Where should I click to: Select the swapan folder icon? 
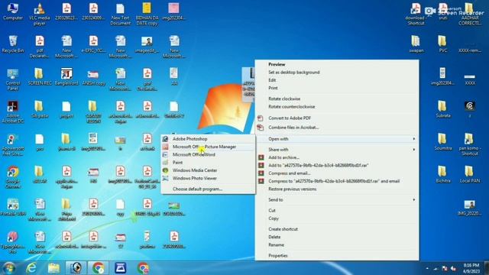point(416,44)
